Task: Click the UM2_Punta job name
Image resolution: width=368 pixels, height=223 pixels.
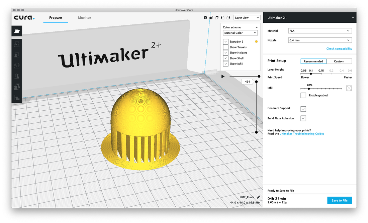Action: (247, 197)
